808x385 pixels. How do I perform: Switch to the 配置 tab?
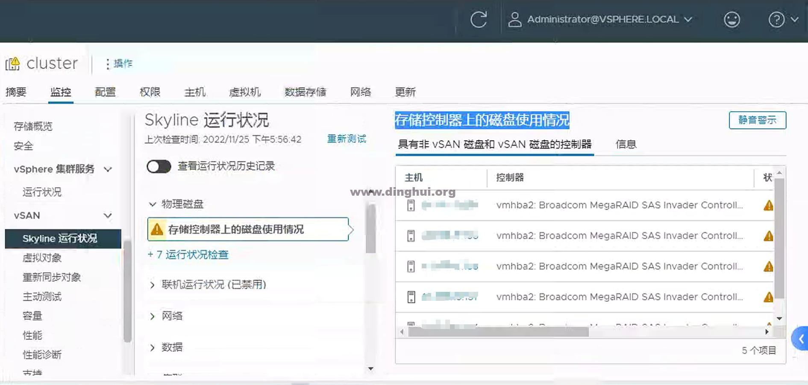[x=105, y=92]
